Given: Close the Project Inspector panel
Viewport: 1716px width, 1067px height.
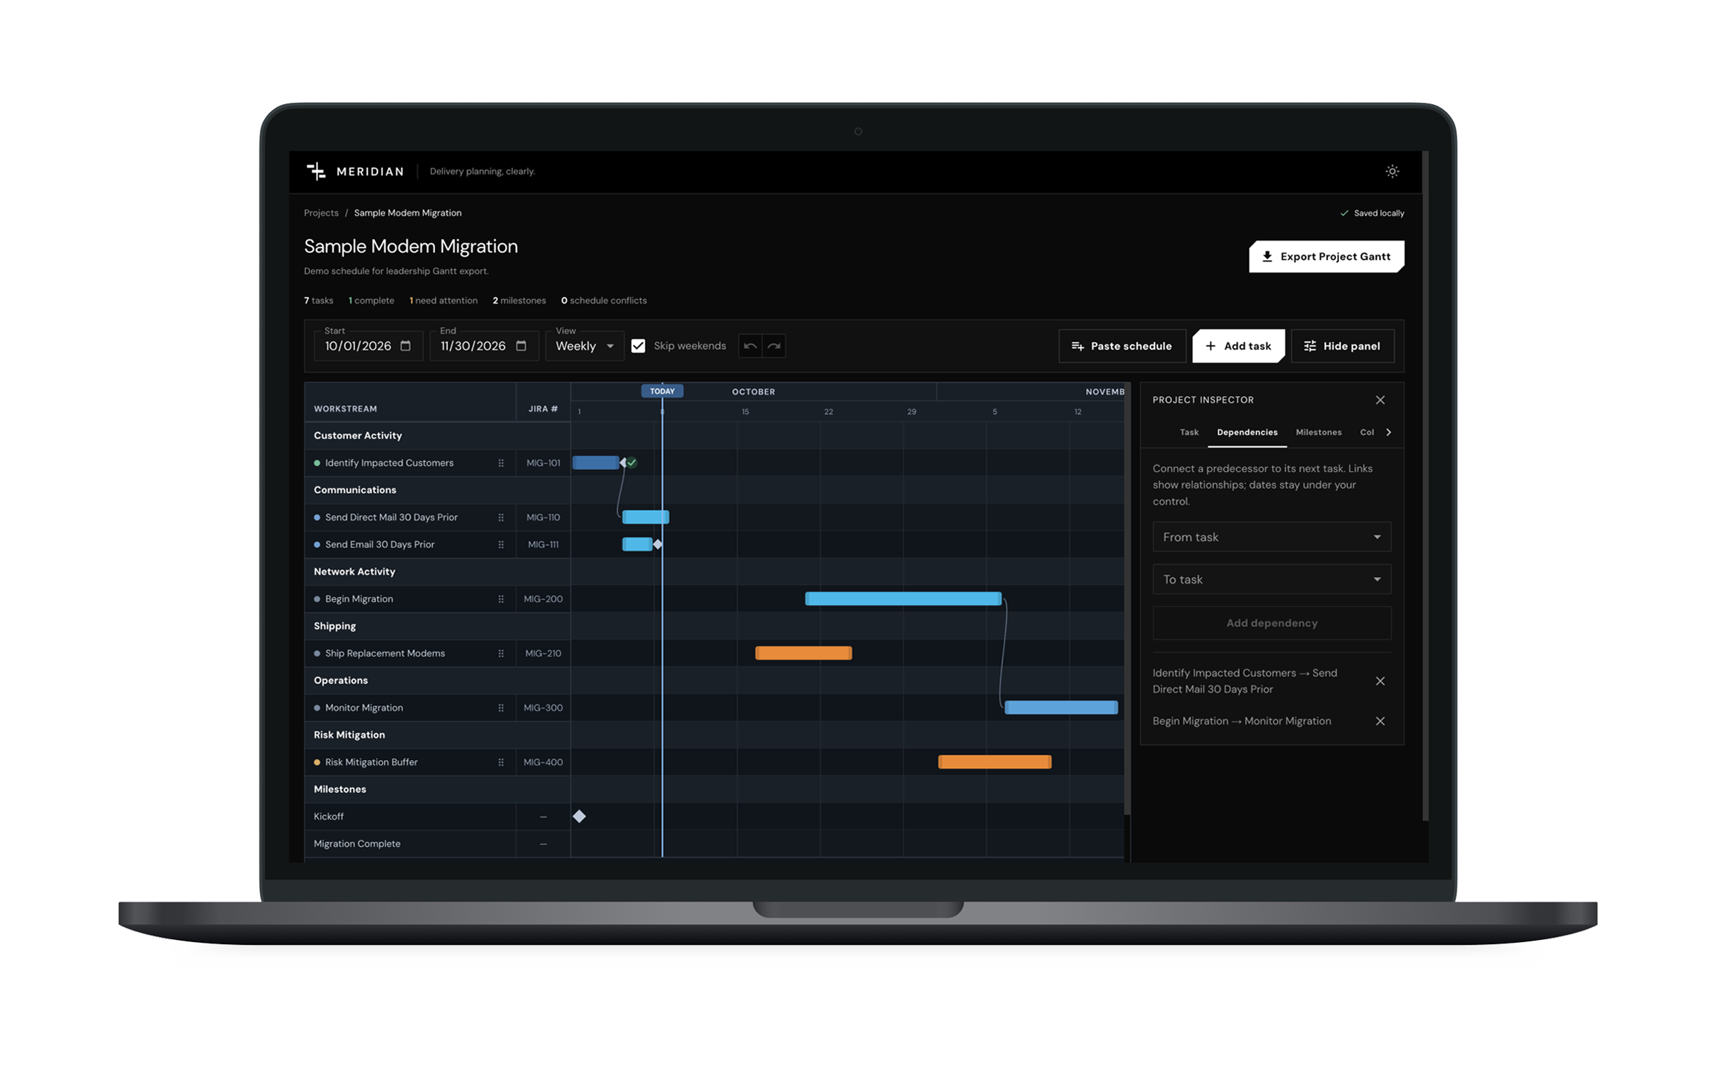Looking at the screenshot, I should [x=1380, y=400].
